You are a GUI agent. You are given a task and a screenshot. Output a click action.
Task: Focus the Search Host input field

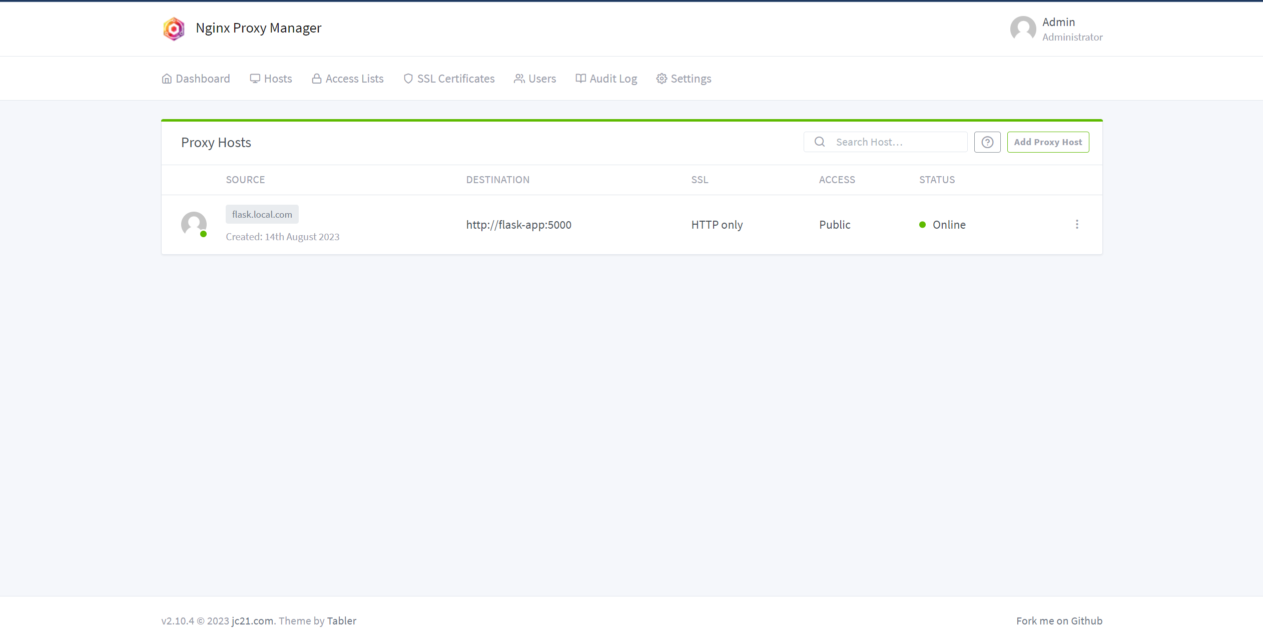pyautogui.click(x=896, y=142)
